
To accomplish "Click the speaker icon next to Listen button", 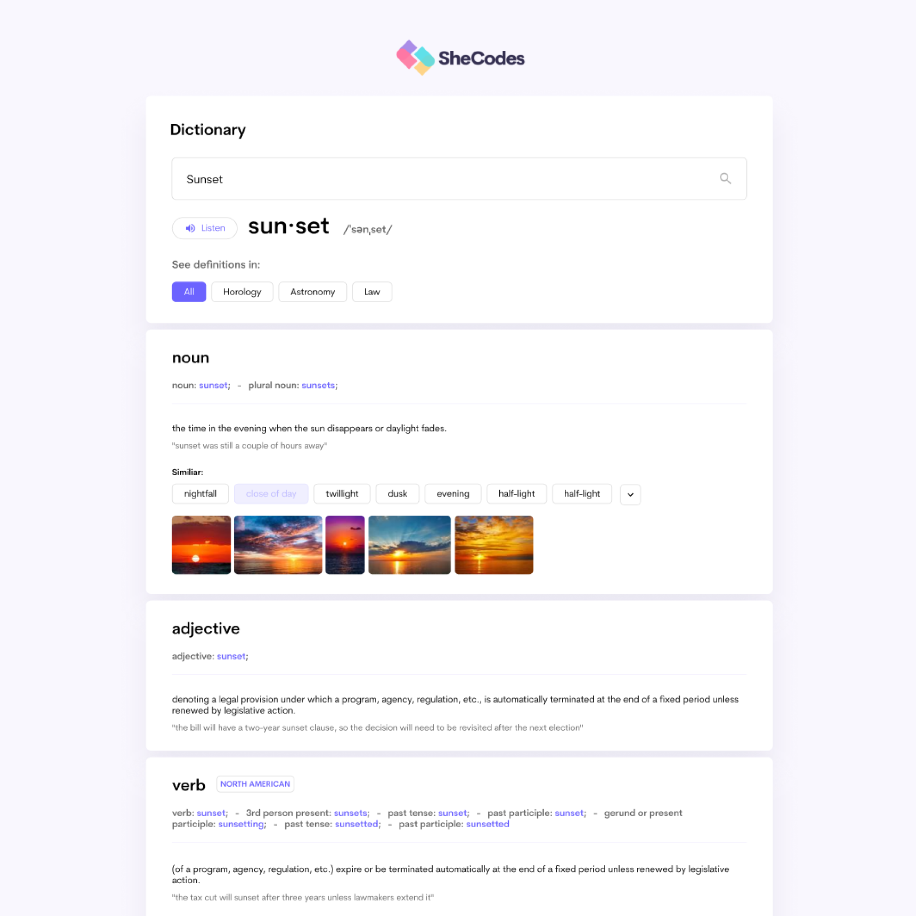I will [191, 228].
